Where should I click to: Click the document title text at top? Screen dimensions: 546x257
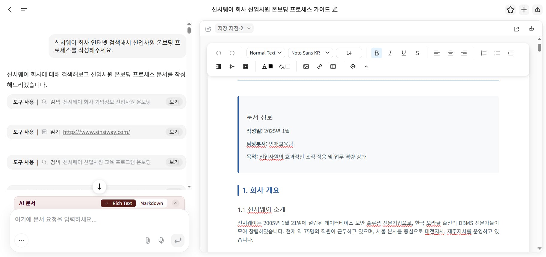pos(271,9)
